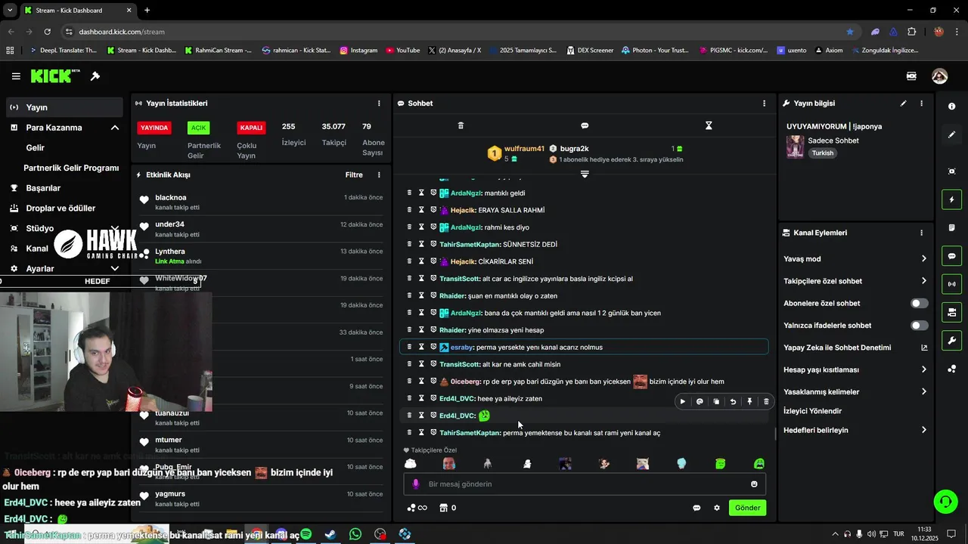Viewport: 968px width, 544px height.
Task: Toggle video camera panel in right sidebar
Action: [951, 312]
